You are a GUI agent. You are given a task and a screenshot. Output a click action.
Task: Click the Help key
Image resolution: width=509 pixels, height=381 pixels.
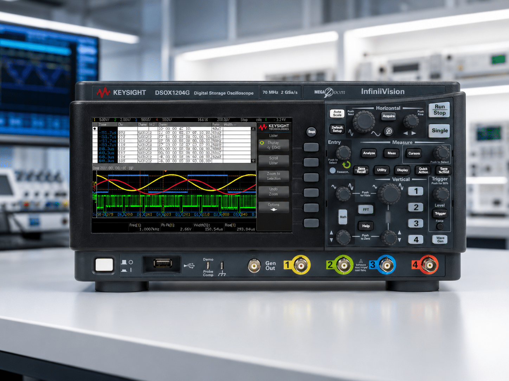tap(366, 226)
